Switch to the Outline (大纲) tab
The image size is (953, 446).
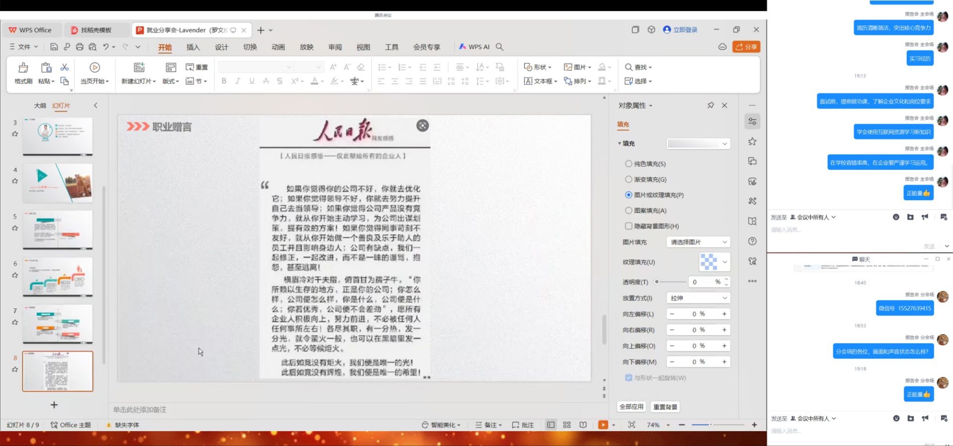(40, 105)
